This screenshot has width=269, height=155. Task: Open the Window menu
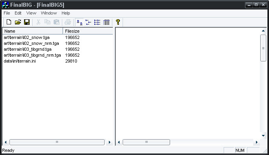pos(49,13)
